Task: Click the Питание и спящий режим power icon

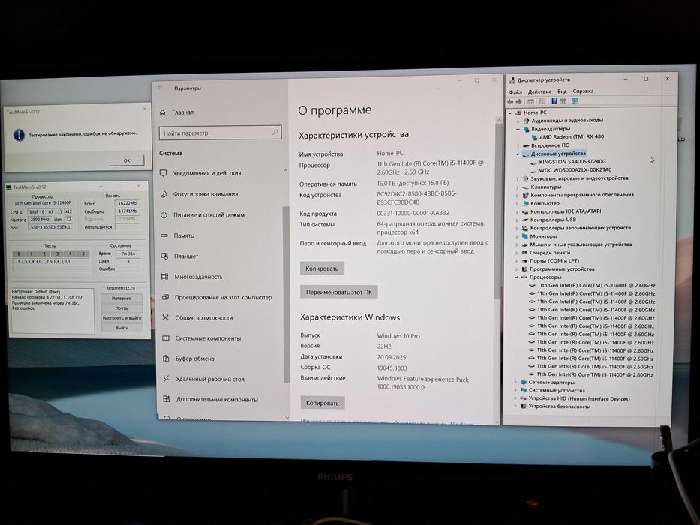Action: coord(164,214)
